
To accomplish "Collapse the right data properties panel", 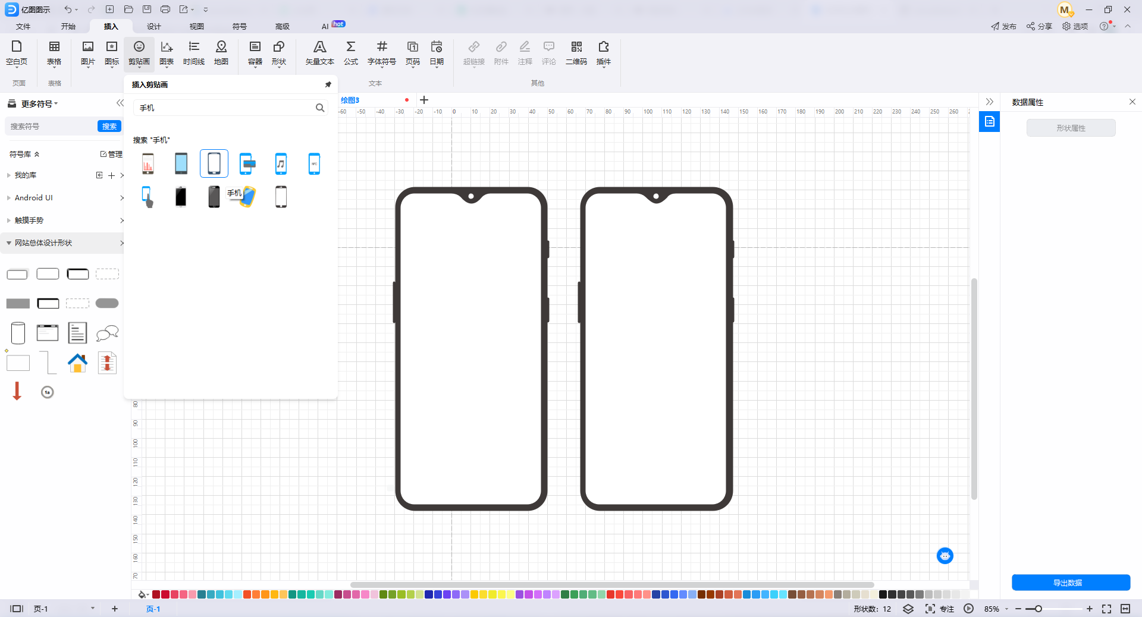I will [989, 102].
